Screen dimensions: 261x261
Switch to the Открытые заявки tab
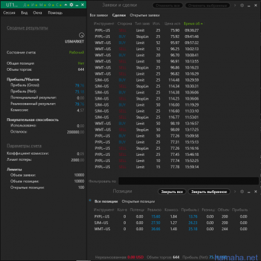point(145,15)
